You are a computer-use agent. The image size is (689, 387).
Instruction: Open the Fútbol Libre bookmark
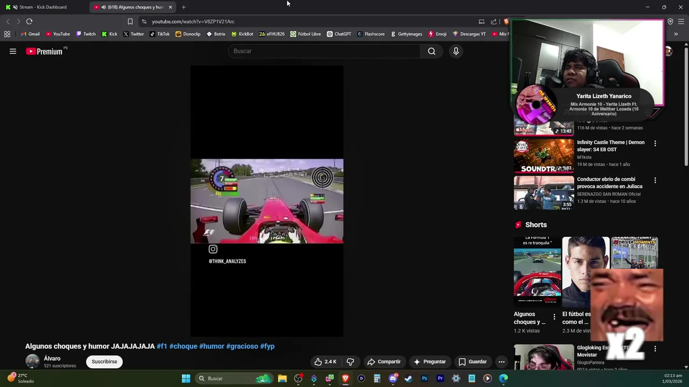pyautogui.click(x=306, y=34)
